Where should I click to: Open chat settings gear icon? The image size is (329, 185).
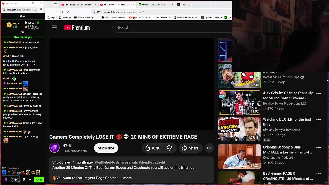pos(30,180)
